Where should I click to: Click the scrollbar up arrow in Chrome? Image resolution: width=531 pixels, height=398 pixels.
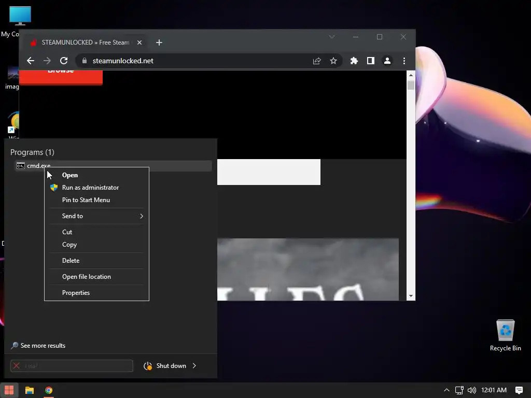[x=411, y=75]
